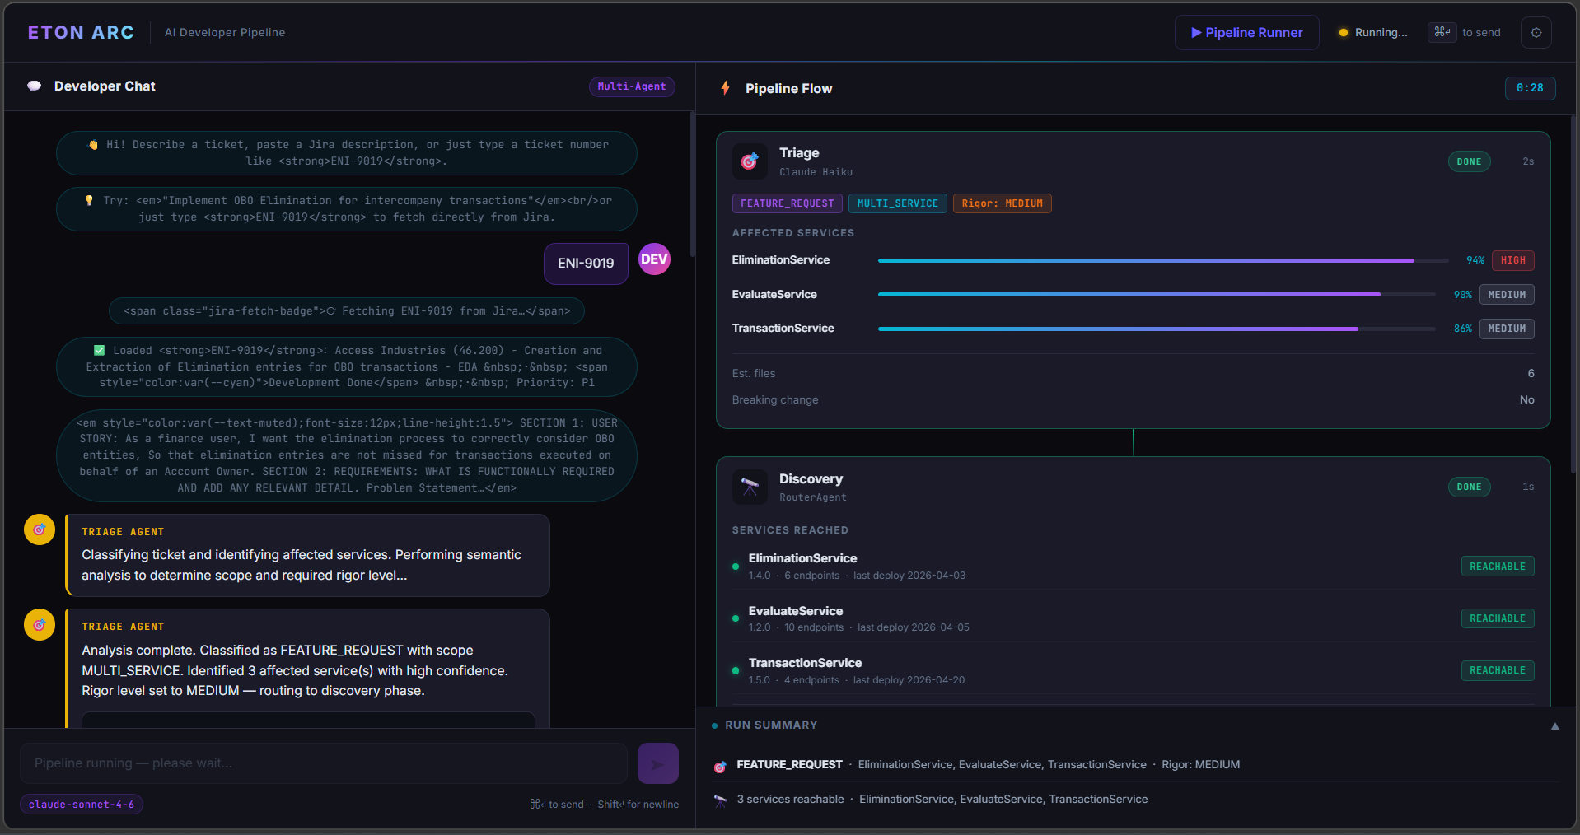Screen dimensions: 1580x835
Task: Select TransactionService in Services Reached
Action: point(1133,670)
